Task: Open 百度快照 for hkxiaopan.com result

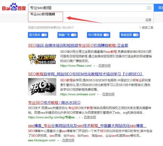Action: [x=68, y=140]
